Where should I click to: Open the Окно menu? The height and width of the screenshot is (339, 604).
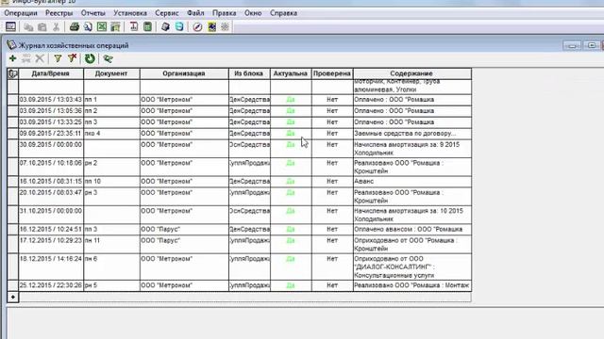pos(253,13)
